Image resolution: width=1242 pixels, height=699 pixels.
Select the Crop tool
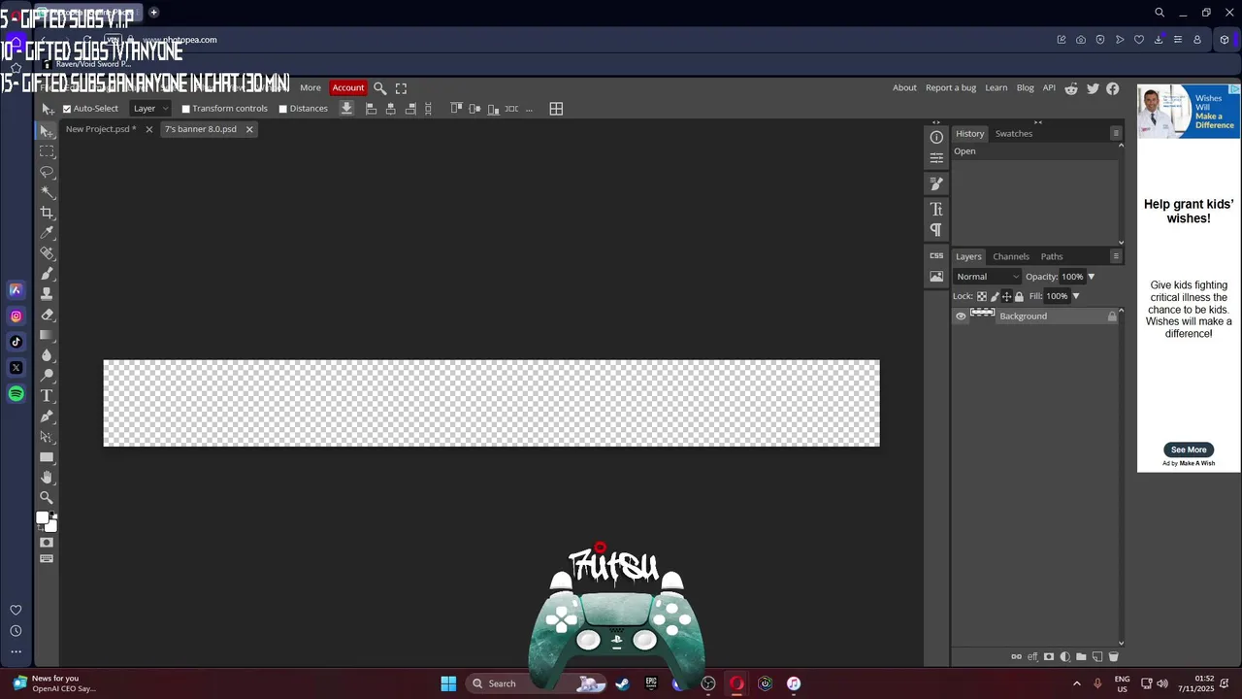point(47,213)
